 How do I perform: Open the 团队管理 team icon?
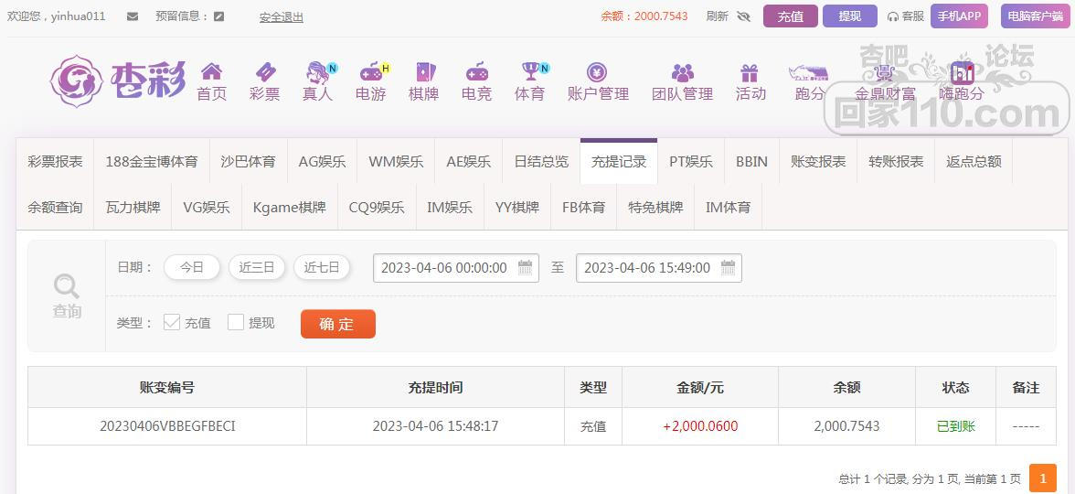(682, 72)
